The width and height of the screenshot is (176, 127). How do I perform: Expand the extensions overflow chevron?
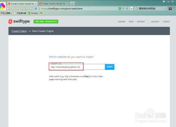(x=174, y=8)
